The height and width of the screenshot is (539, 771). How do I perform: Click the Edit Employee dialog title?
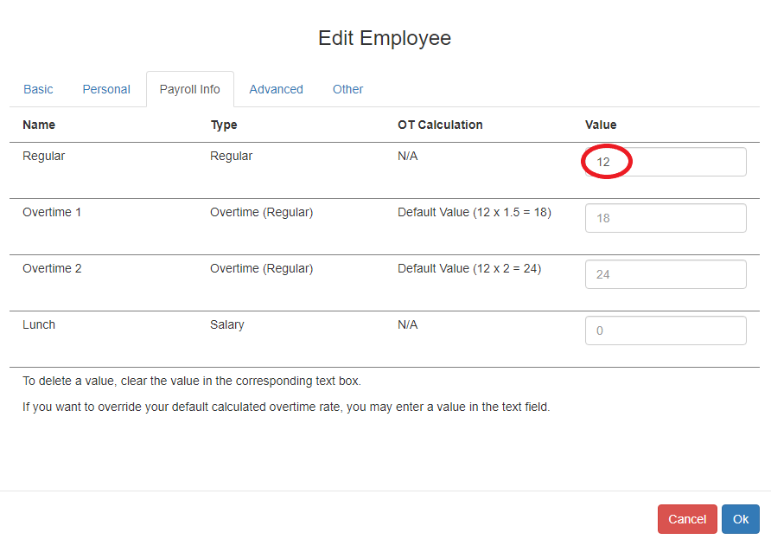[385, 38]
